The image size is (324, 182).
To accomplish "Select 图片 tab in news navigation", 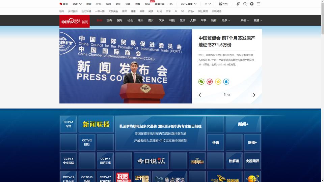I will click(151, 21).
